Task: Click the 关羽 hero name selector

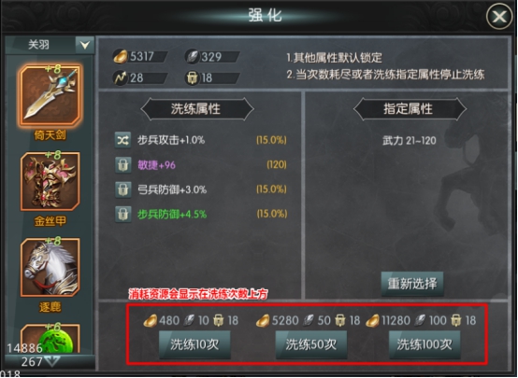Action: (x=40, y=45)
